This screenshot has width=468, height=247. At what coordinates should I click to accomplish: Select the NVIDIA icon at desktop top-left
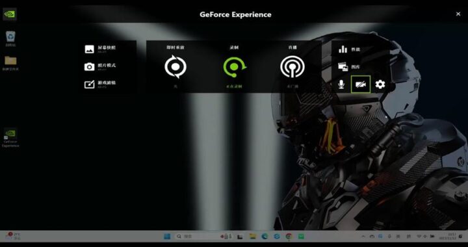10,14
